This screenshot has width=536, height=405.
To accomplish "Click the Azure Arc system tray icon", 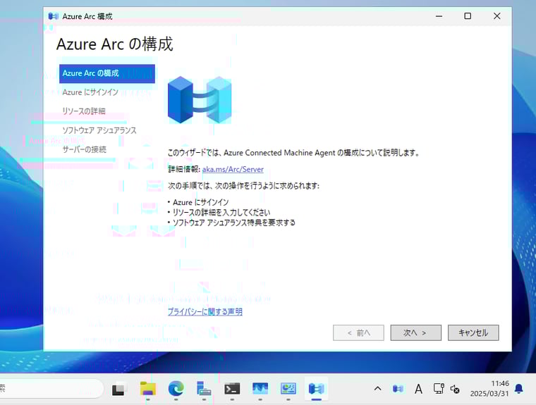I will point(398,389).
